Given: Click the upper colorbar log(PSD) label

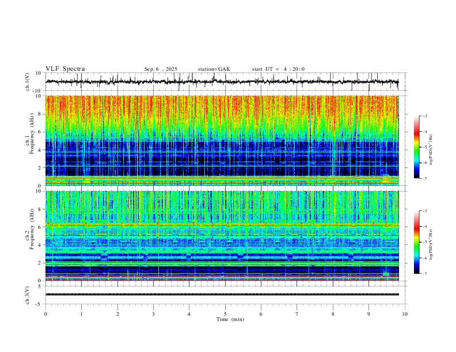Looking at the screenshot, I should point(431,150).
